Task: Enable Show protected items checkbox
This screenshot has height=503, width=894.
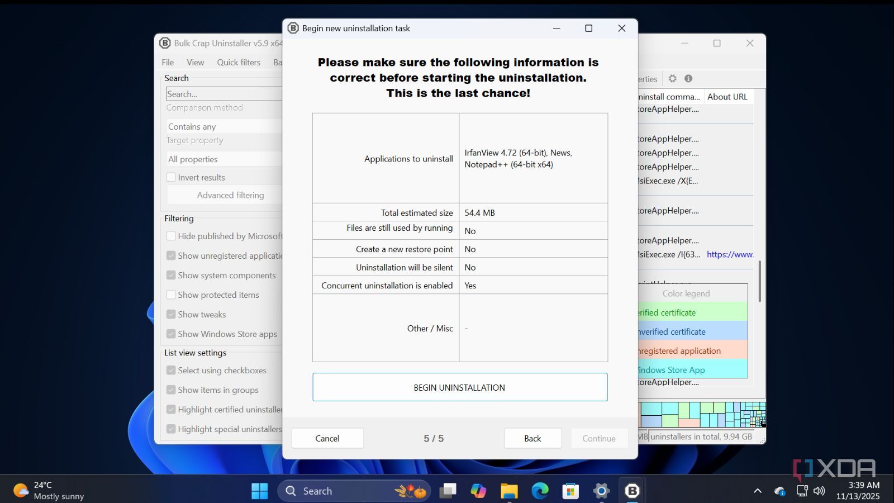Action: point(172,295)
